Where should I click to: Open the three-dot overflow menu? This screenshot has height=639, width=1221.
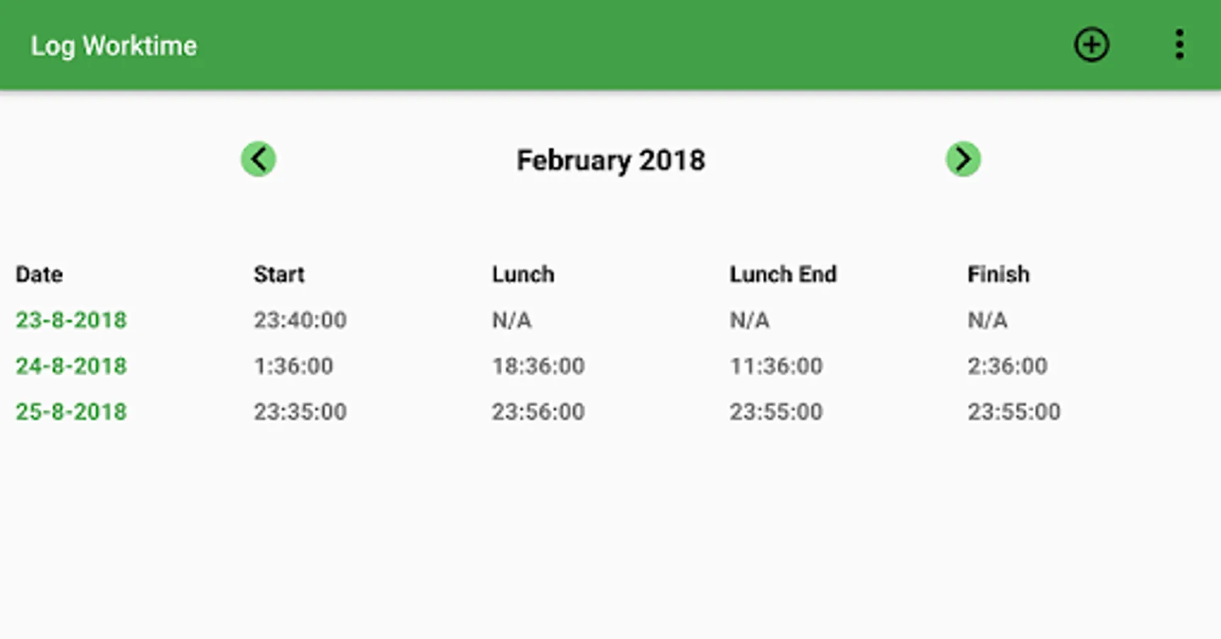click(x=1179, y=45)
